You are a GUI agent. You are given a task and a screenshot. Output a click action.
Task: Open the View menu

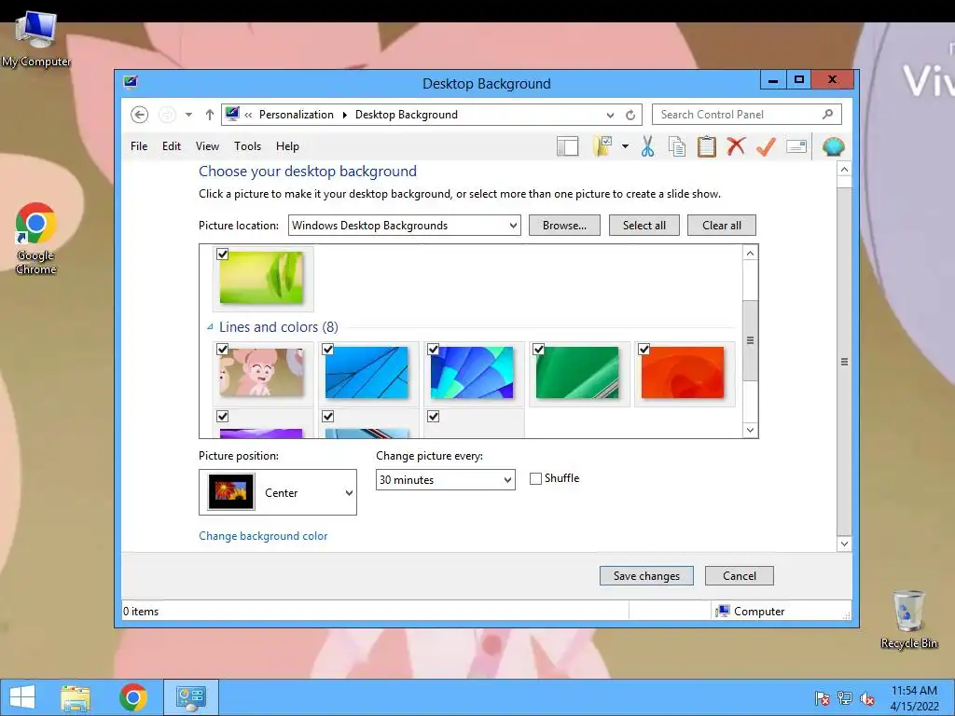coord(207,146)
